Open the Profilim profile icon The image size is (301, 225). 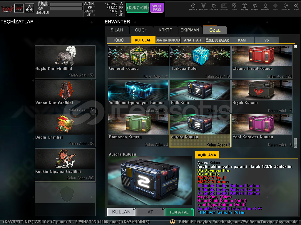tap(265, 7)
